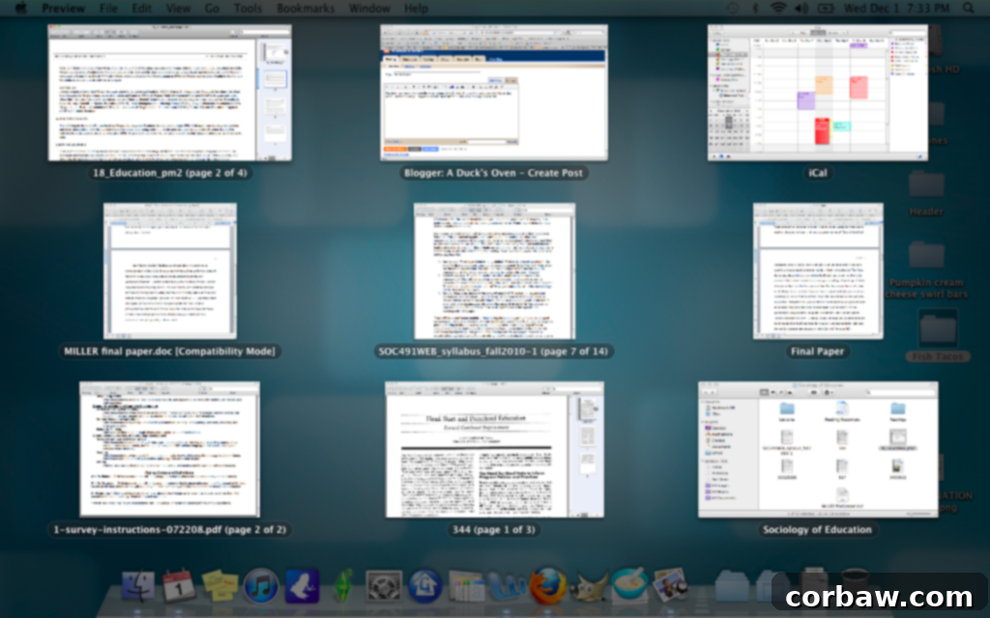The height and width of the screenshot is (618, 990).
Task: Click the volume icon in the menu bar
Action: point(801,9)
